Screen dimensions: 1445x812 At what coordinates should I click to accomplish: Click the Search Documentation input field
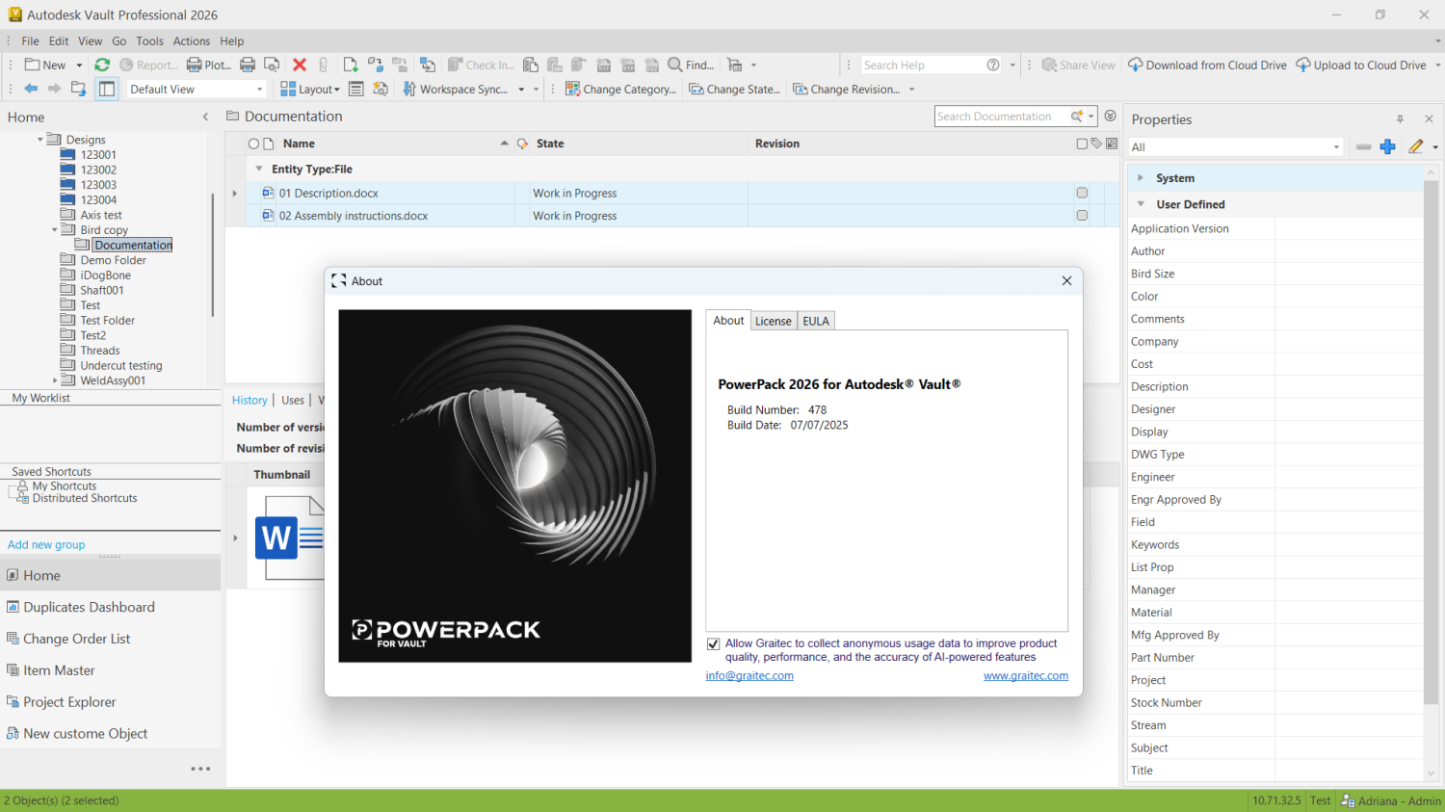(x=1000, y=117)
